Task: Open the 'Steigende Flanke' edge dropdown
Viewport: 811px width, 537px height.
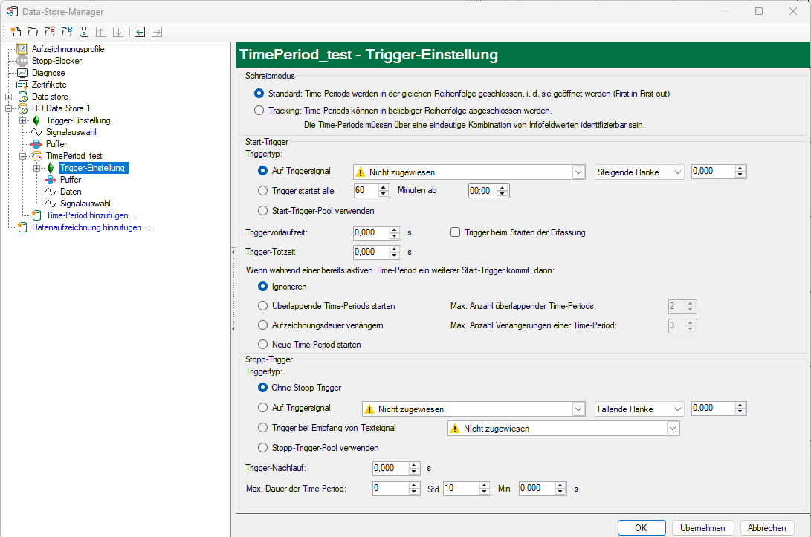Action: pos(639,172)
